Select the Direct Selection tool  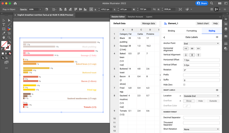[9, 20]
